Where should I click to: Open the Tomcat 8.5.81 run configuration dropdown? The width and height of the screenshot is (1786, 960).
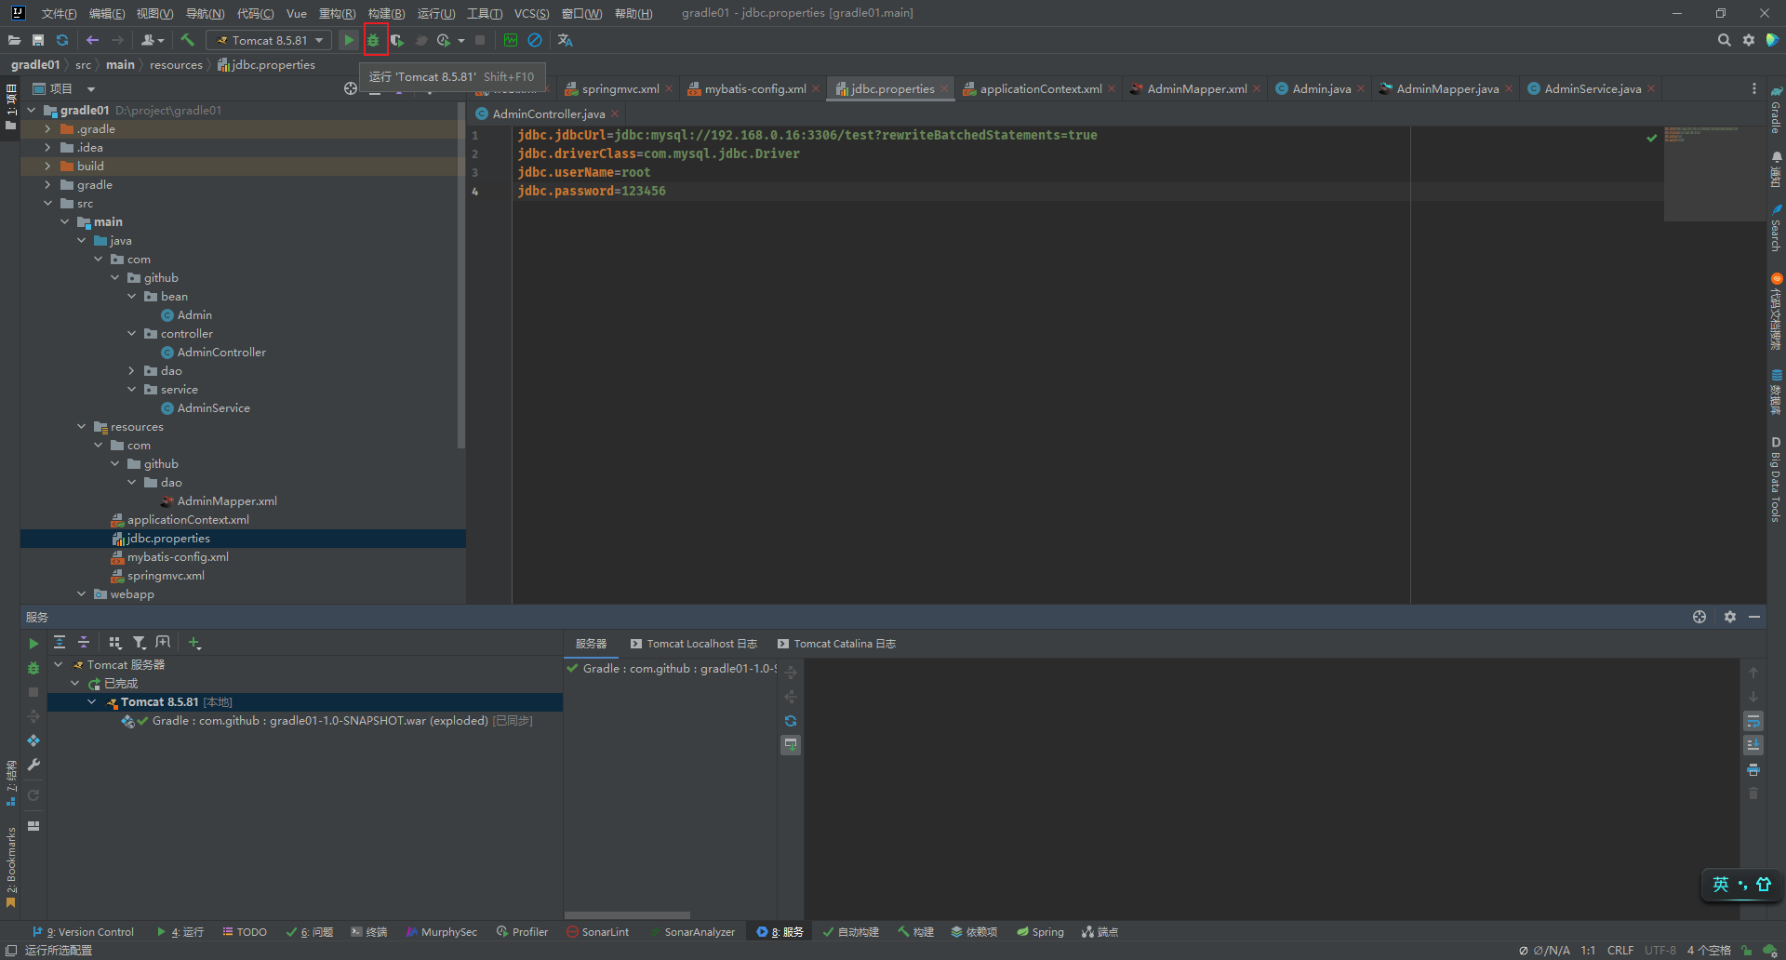pos(269,40)
